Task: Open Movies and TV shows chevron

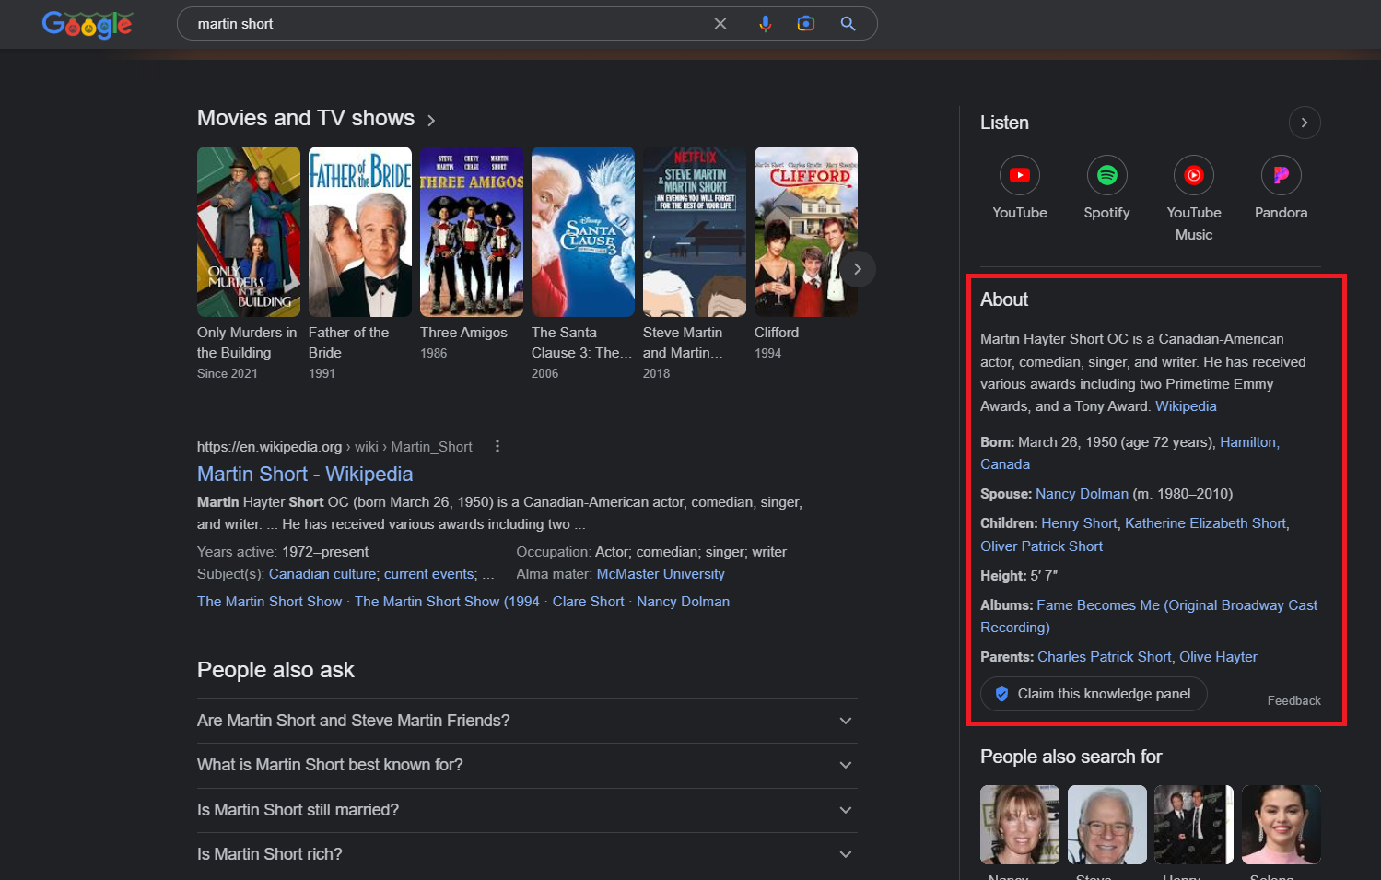Action: point(431,120)
